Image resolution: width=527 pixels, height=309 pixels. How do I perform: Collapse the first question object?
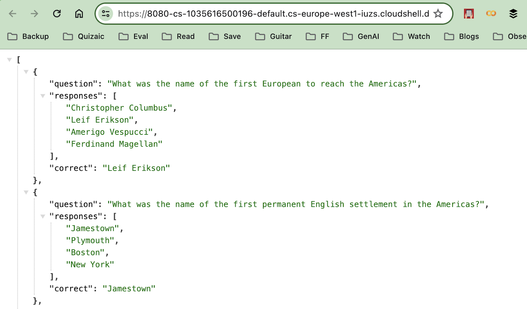click(x=26, y=72)
